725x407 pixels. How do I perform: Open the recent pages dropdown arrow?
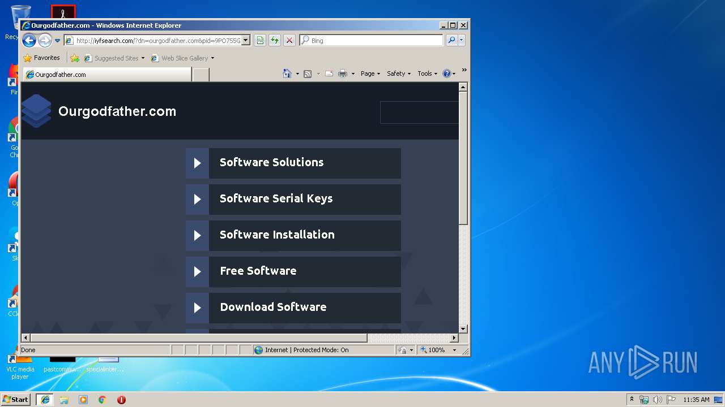coord(57,41)
